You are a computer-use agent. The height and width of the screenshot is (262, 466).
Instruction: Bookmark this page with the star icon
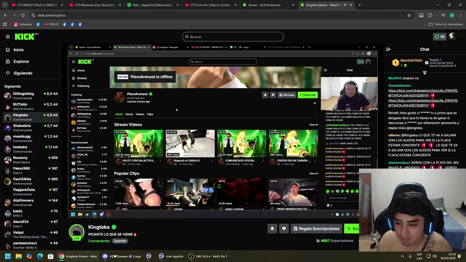(409, 15)
